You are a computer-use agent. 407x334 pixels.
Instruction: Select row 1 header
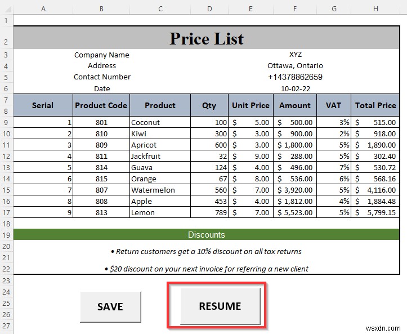pos(6,20)
